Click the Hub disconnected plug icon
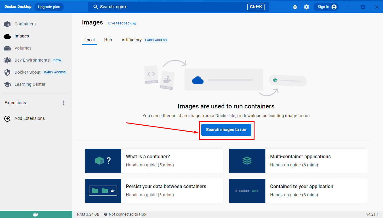The height and width of the screenshot is (218, 383). pos(105,214)
